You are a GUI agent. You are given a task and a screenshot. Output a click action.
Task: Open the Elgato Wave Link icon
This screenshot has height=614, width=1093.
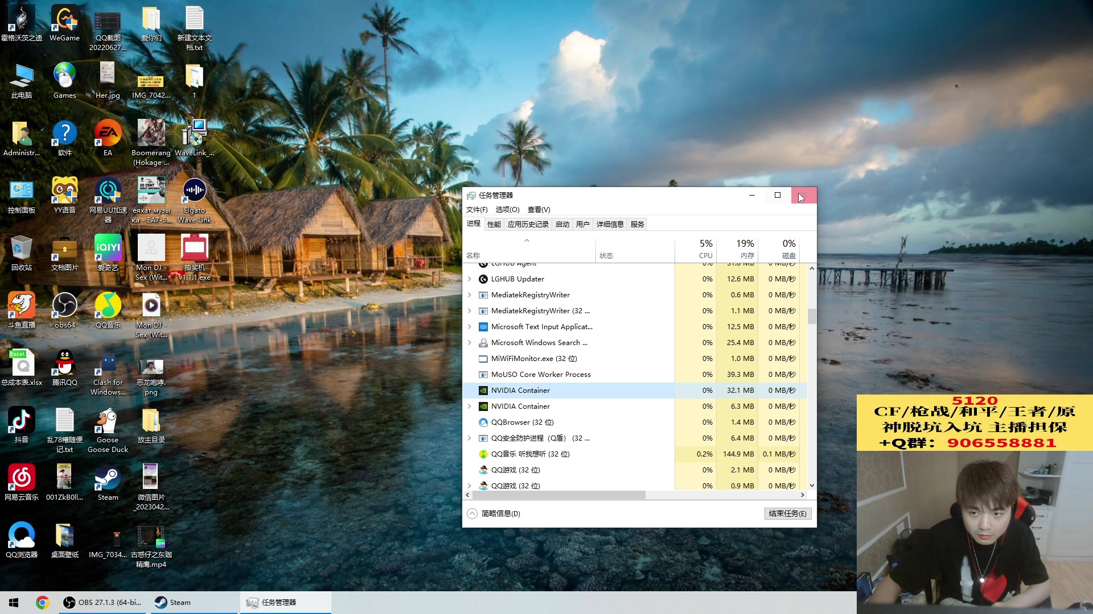(x=194, y=200)
